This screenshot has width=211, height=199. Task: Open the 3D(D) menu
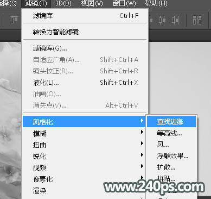63,3
